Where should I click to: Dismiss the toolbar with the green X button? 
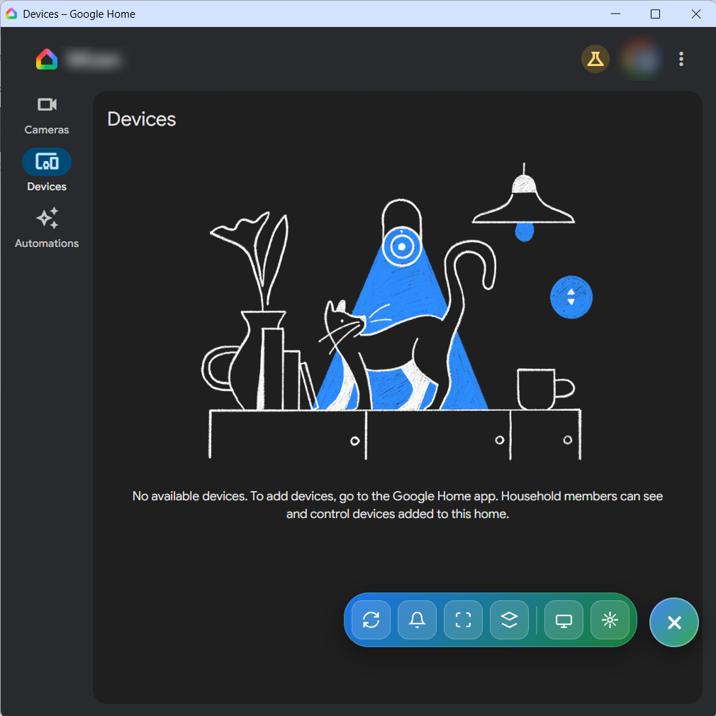(x=673, y=622)
